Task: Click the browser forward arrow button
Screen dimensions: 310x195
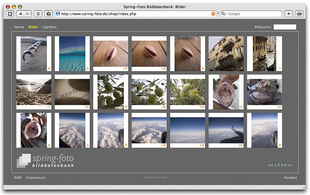Action: pyautogui.click(x=28, y=14)
